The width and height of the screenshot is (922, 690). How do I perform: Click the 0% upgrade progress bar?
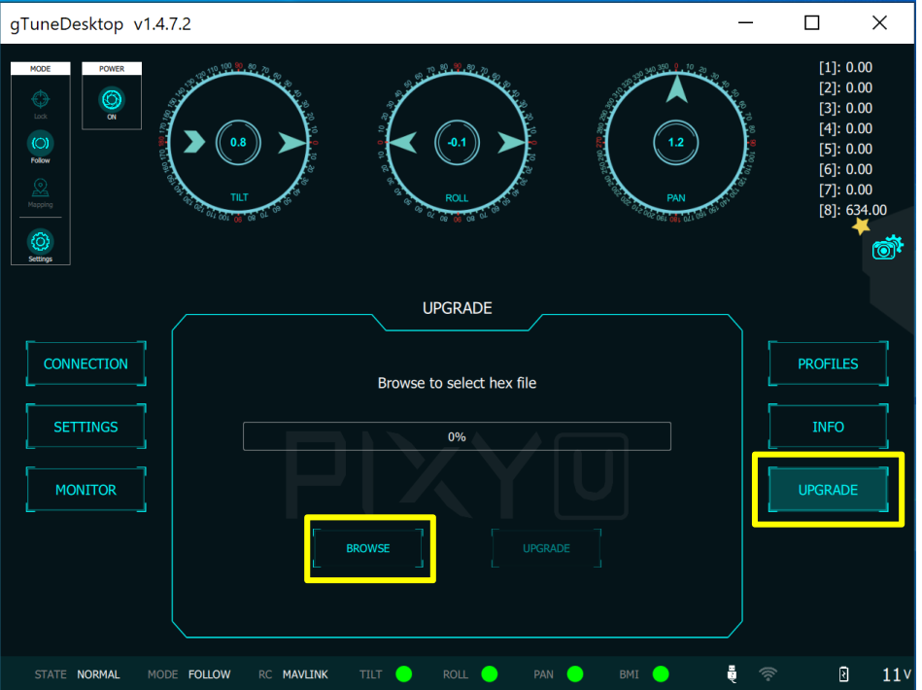pyautogui.click(x=457, y=436)
